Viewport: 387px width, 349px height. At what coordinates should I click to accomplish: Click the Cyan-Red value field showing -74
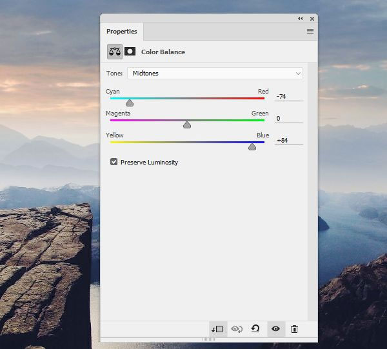coord(288,97)
